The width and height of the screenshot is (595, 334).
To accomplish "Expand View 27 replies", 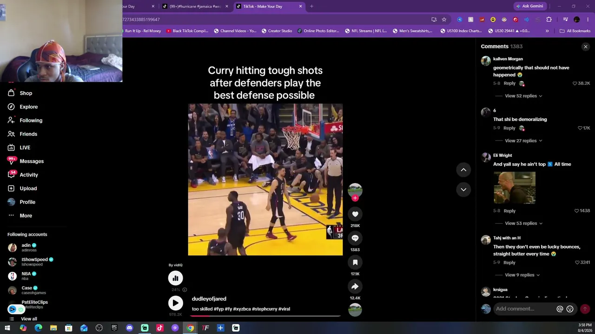I will tap(523, 141).
